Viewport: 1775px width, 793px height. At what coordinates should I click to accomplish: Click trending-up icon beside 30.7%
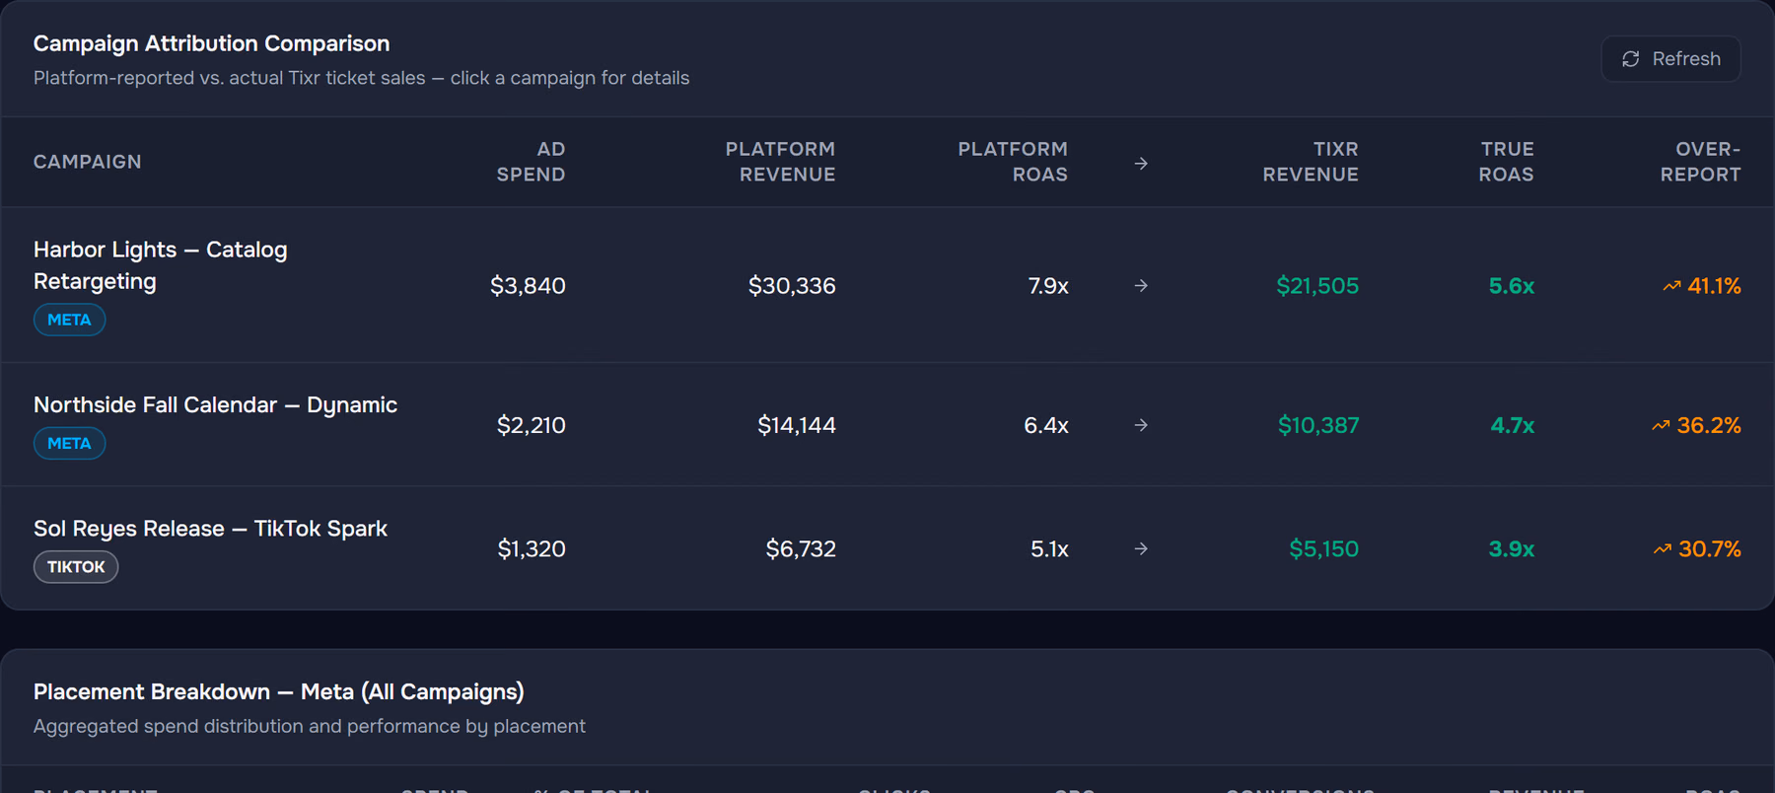[1663, 549]
